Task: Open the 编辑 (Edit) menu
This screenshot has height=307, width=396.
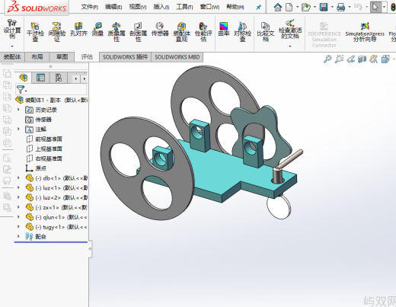Action: click(x=113, y=7)
